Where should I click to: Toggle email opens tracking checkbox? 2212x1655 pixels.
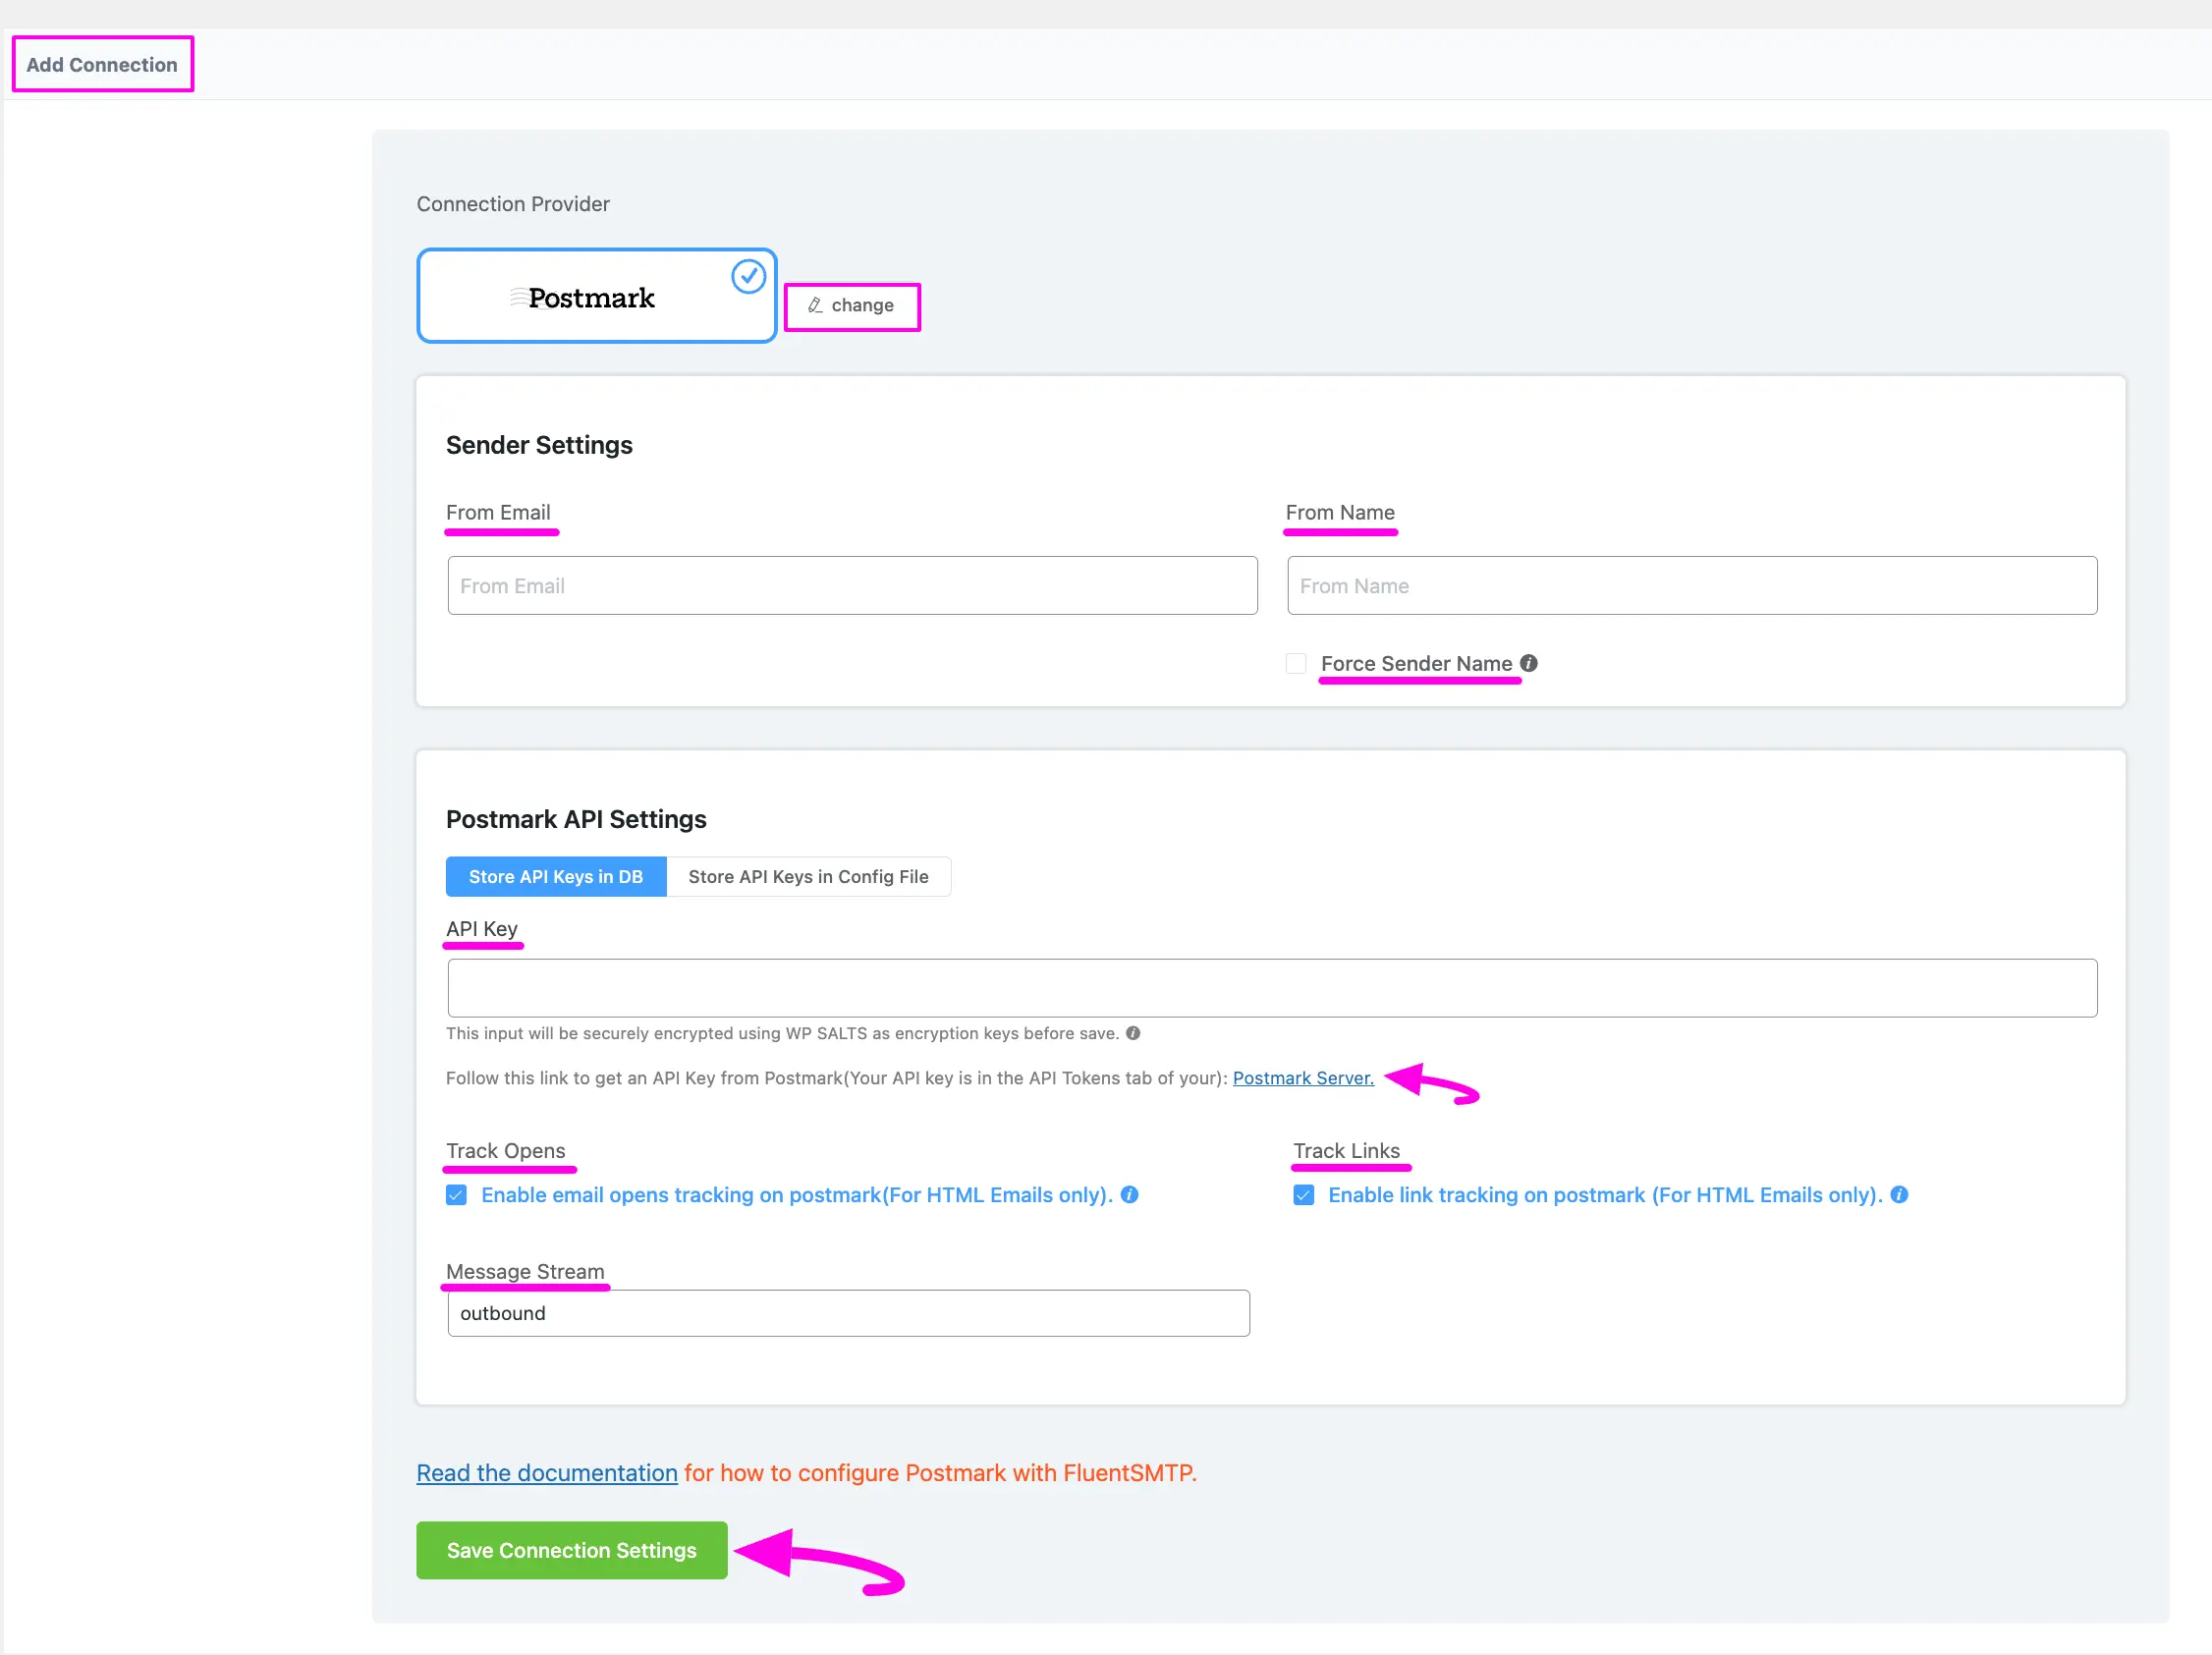pyautogui.click(x=457, y=1196)
